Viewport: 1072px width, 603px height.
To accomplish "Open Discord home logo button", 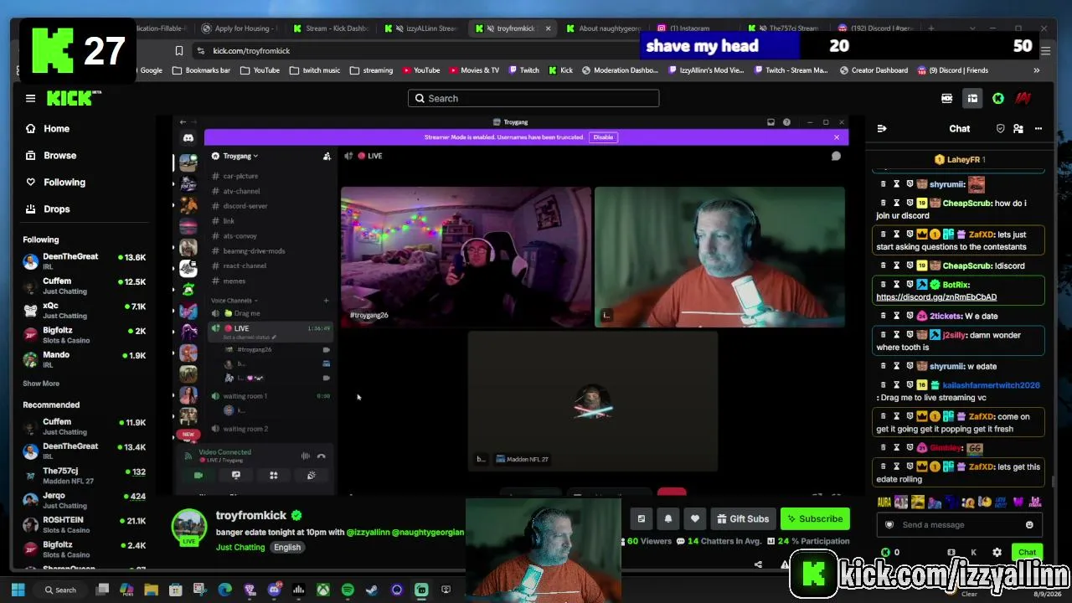I will (188, 137).
